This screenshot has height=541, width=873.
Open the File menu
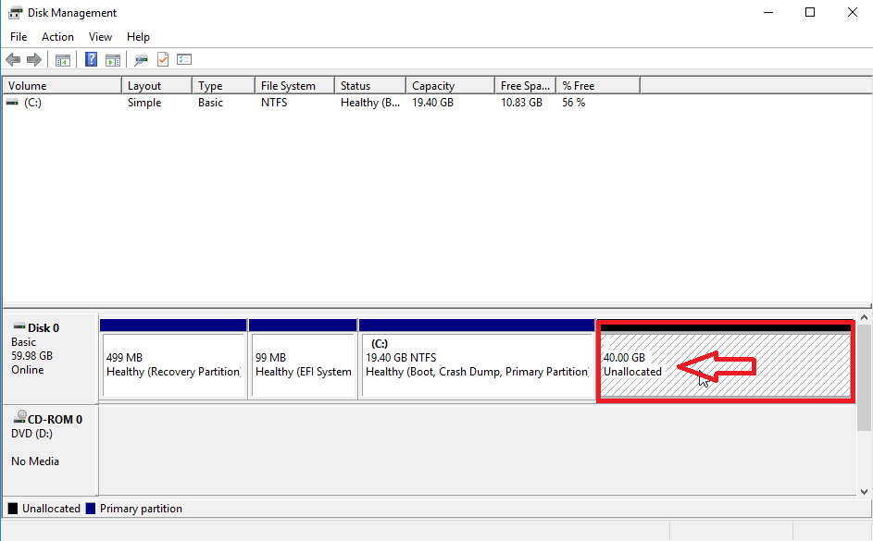click(19, 37)
